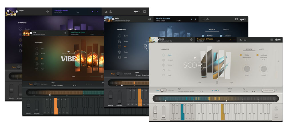Disable the Ambience effect in Score

(258, 55)
